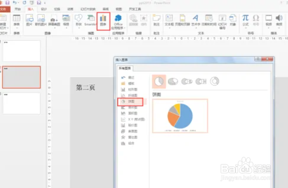Viewport: 288px width, 188px height.
Task: Click the Chart (图表) button in ribbon
Action: point(103,21)
